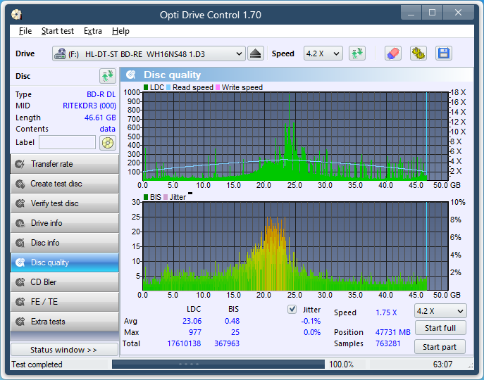
Task: Open the Transfer rate test
Action: (64, 164)
